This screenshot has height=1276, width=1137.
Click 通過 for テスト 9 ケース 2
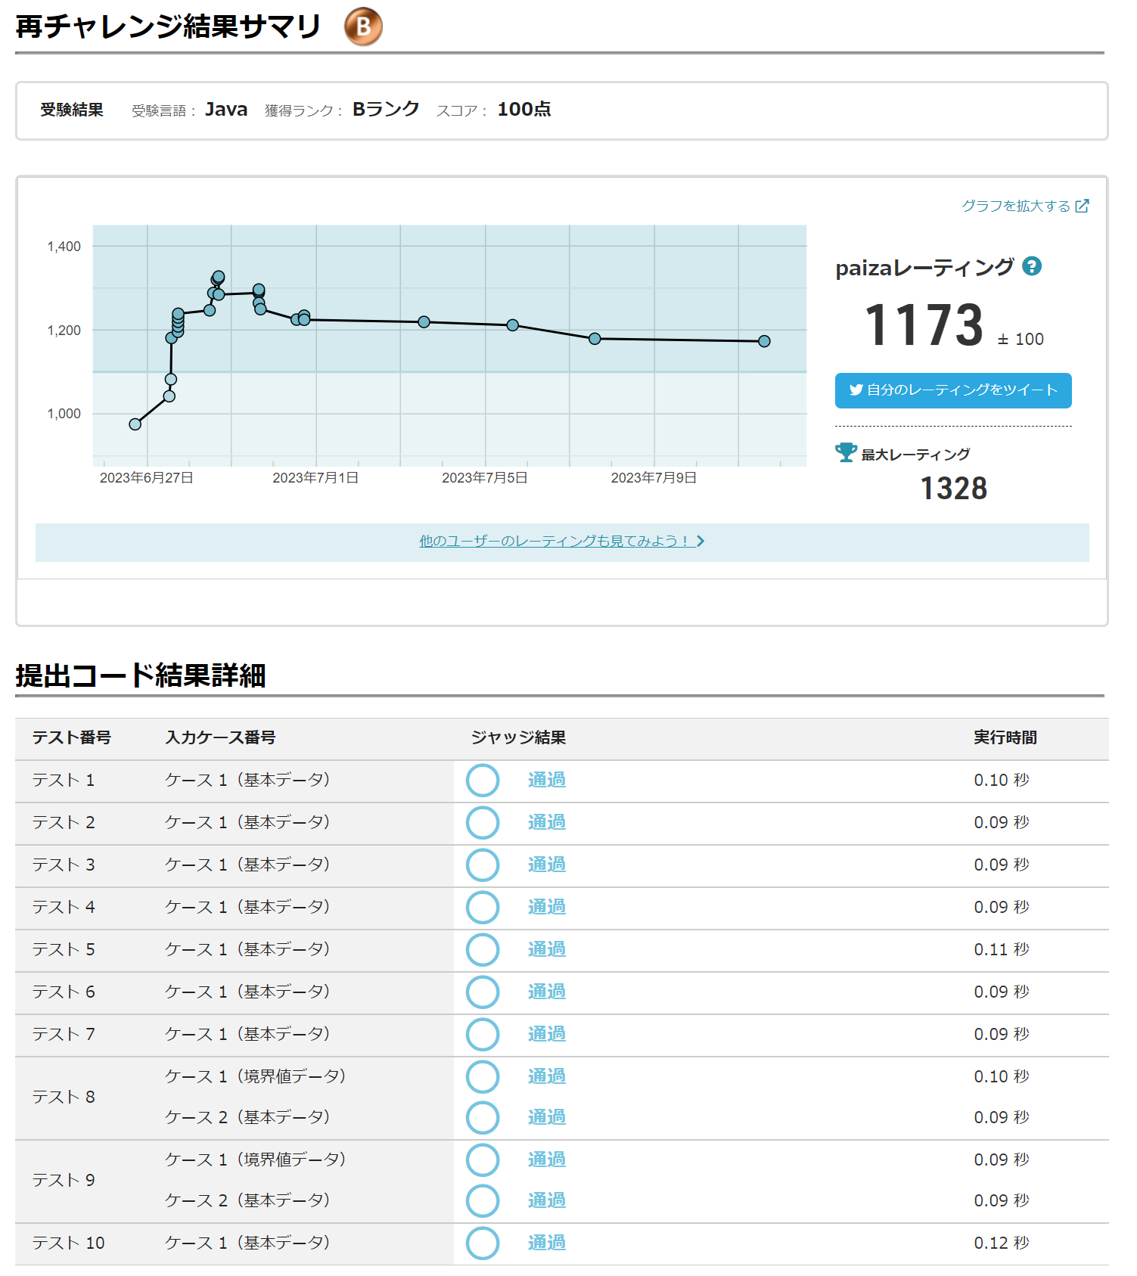pyautogui.click(x=546, y=1200)
